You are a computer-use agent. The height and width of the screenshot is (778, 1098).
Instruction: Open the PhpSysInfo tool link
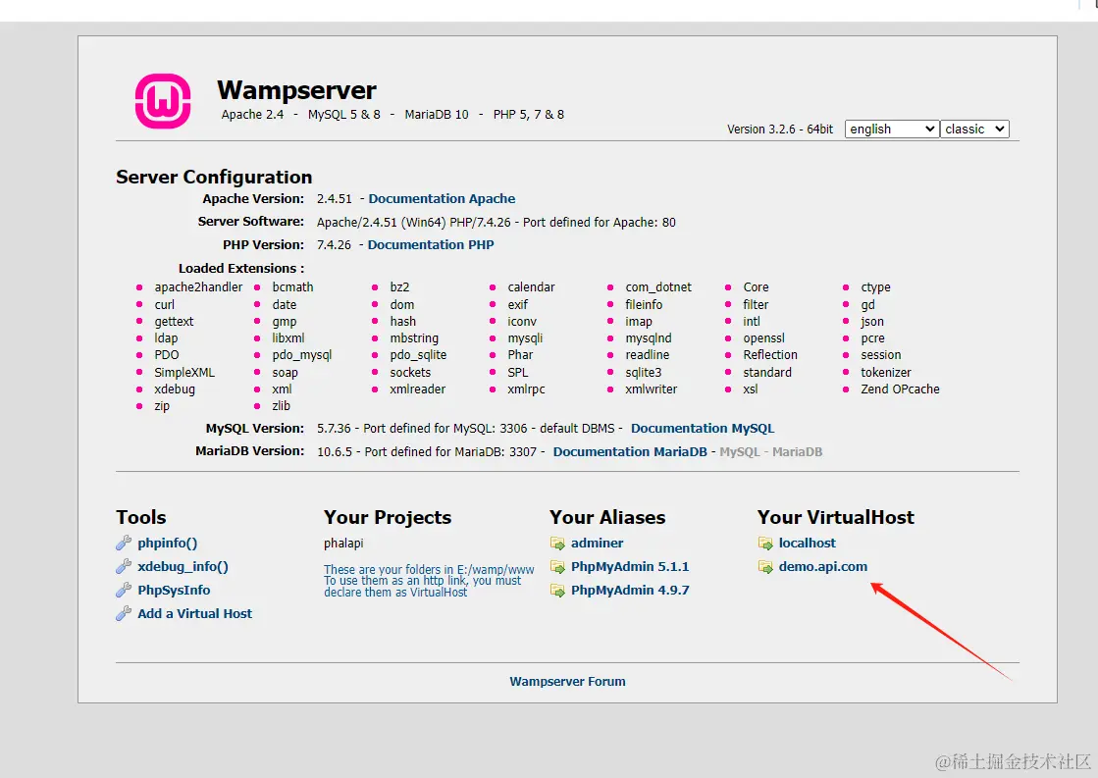(174, 591)
